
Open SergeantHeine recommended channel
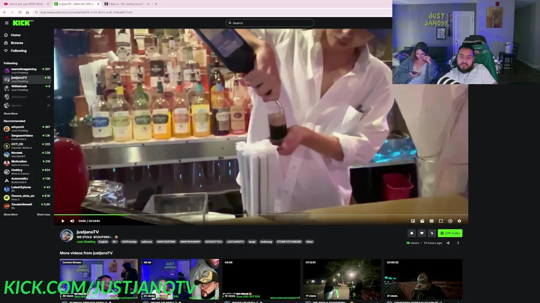tap(27, 137)
